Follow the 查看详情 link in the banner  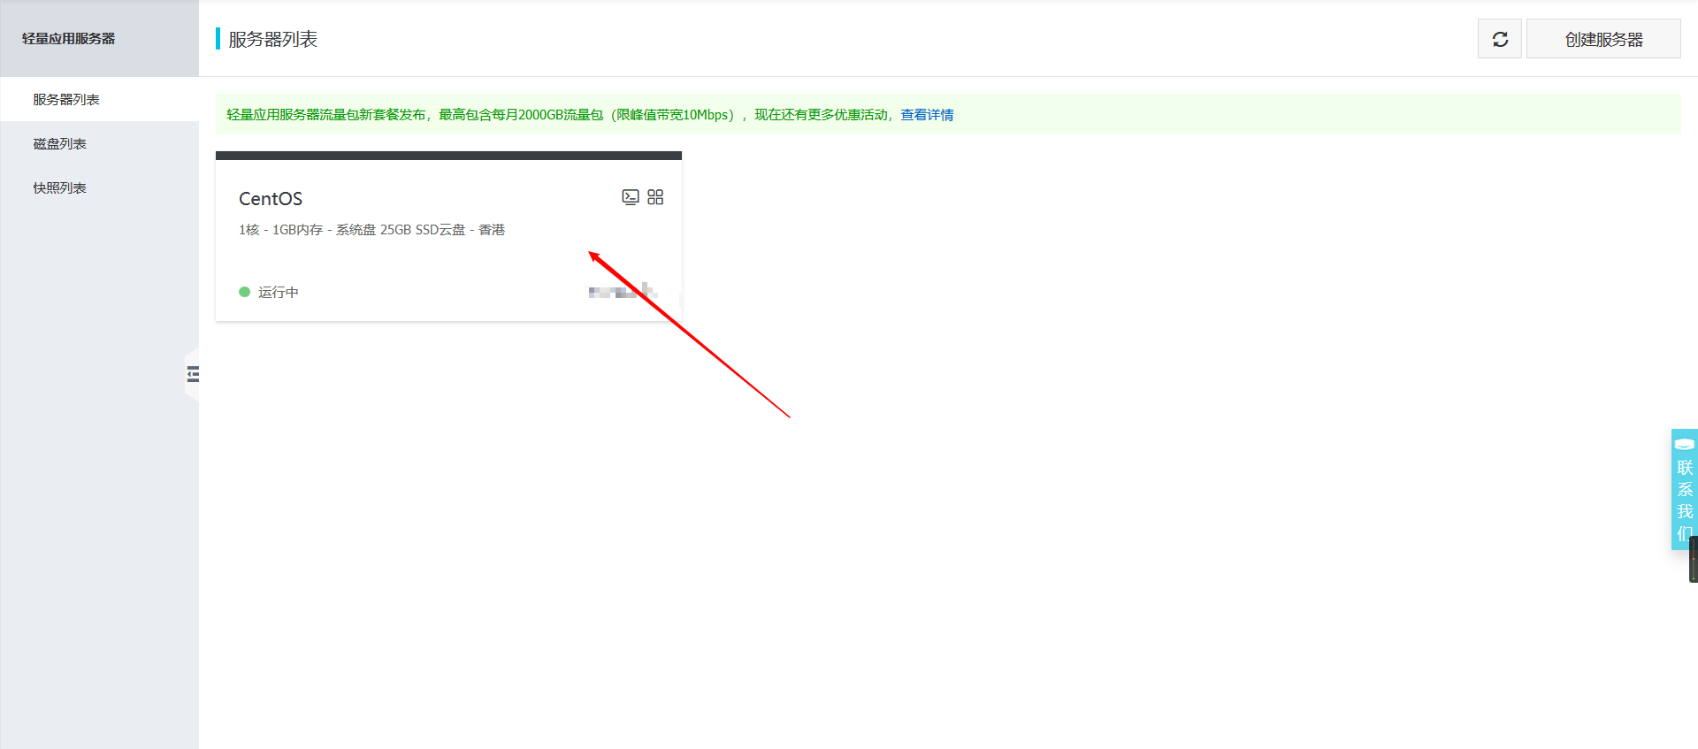pos(927,115)
